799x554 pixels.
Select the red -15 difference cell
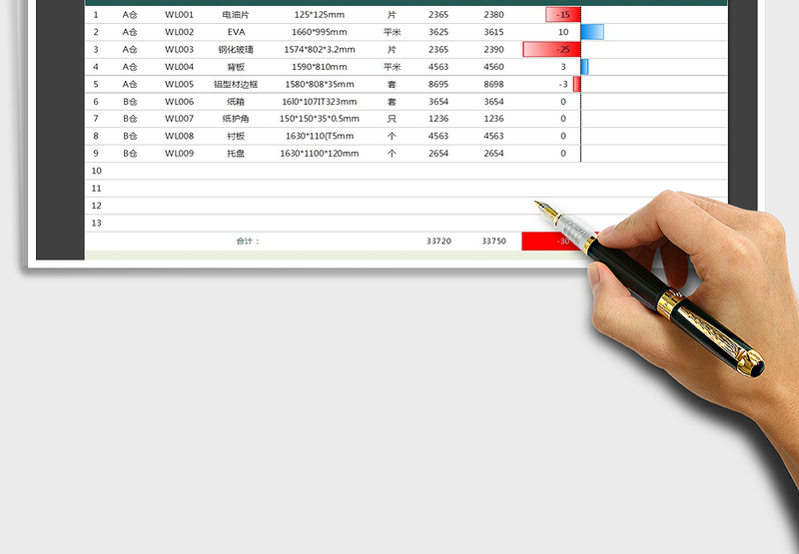click(x=564, y=15)
